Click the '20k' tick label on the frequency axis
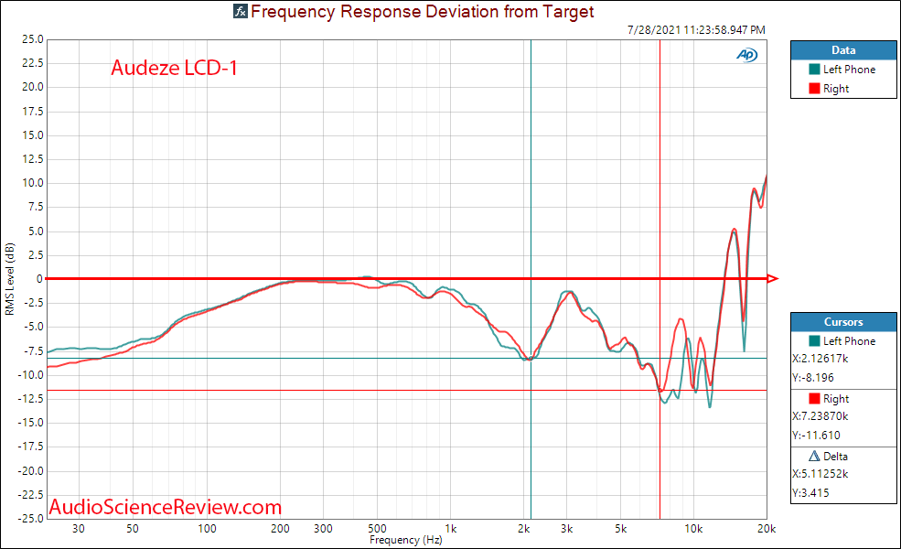This screenshot has height=549, width=901. (767, 529)
